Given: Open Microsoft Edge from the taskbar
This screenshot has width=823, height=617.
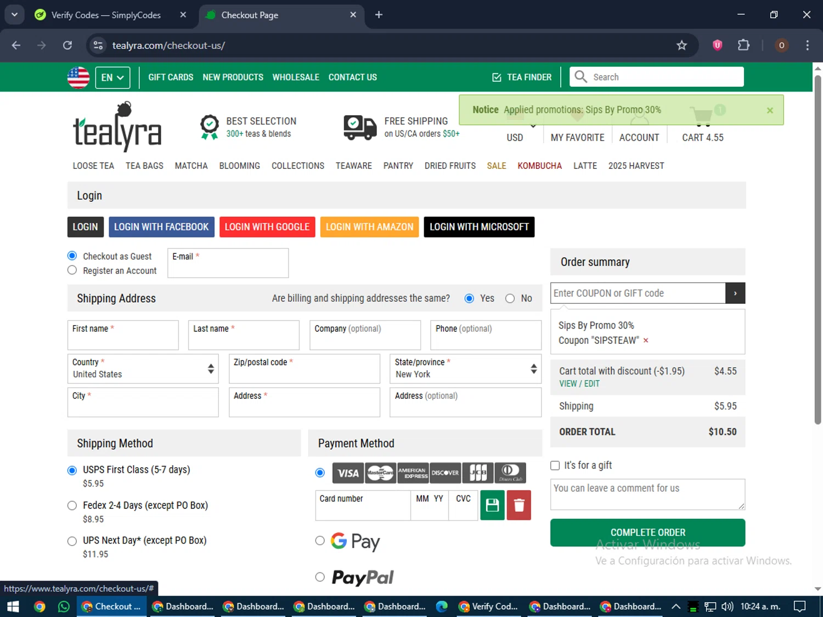Looking at the screenshot, I should coord(441,607).
